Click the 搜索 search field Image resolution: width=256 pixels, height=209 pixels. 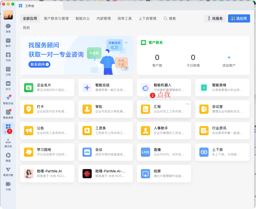[x=170, y=18]
